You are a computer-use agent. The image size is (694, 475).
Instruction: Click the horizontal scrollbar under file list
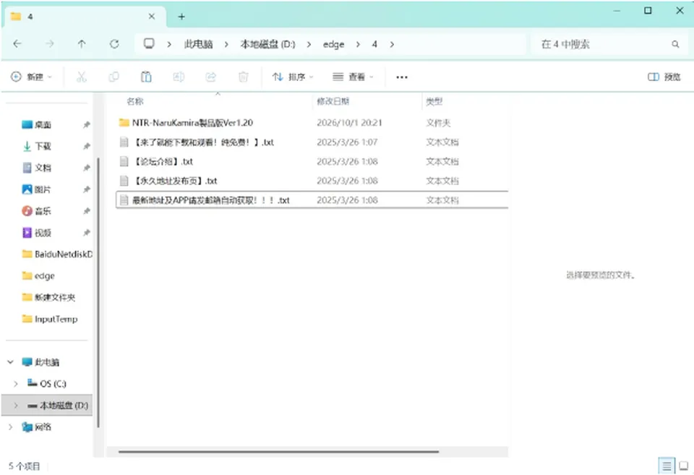[279, 452]
